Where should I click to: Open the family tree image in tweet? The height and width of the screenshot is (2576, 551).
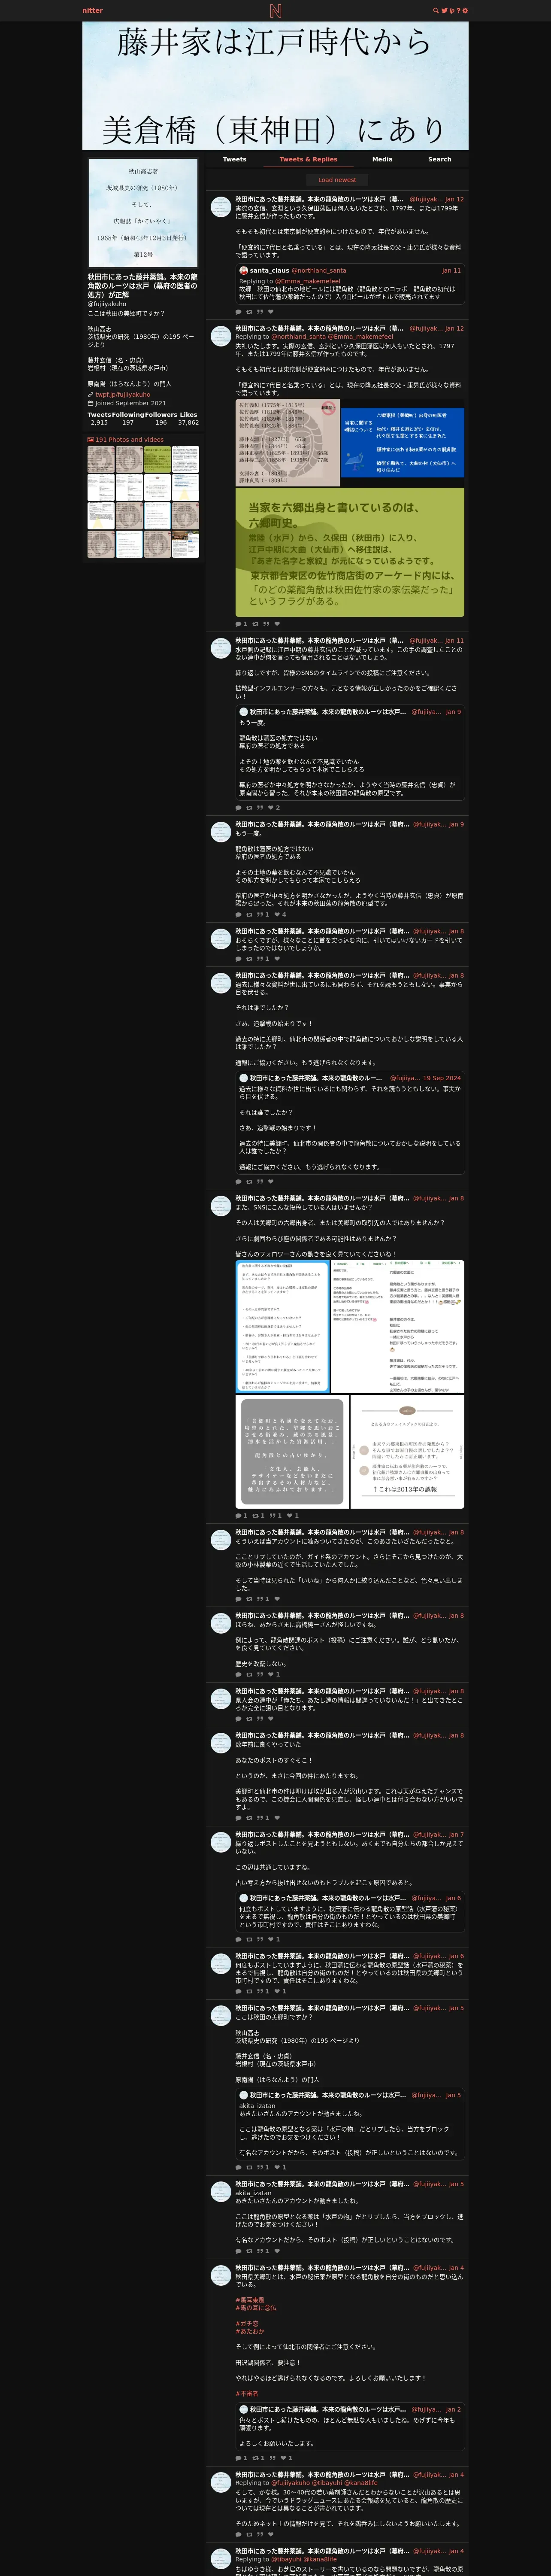(x=287, y=442)
